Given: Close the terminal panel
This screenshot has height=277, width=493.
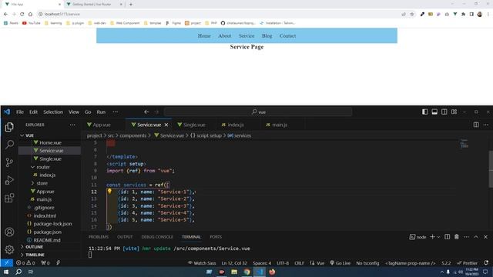Looking at the screenshot, I should pos(486,237).
